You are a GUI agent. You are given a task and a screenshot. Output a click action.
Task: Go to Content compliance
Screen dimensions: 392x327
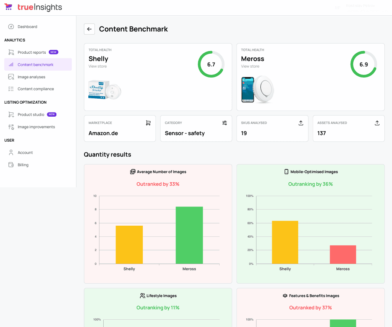tap(38, 89)
